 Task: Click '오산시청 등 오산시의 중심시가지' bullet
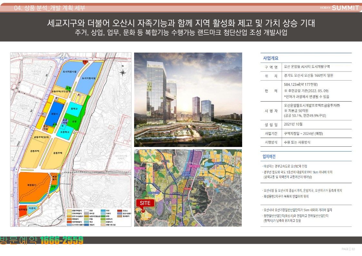click(x=302, y=191)
